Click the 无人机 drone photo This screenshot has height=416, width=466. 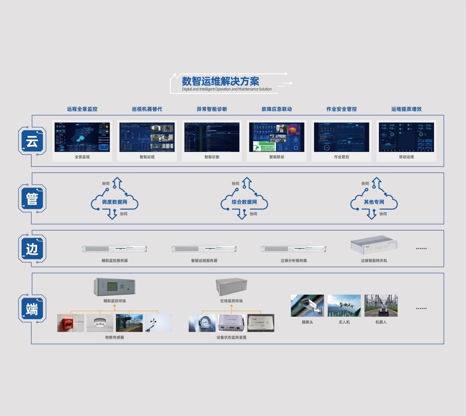click(344, 306)
